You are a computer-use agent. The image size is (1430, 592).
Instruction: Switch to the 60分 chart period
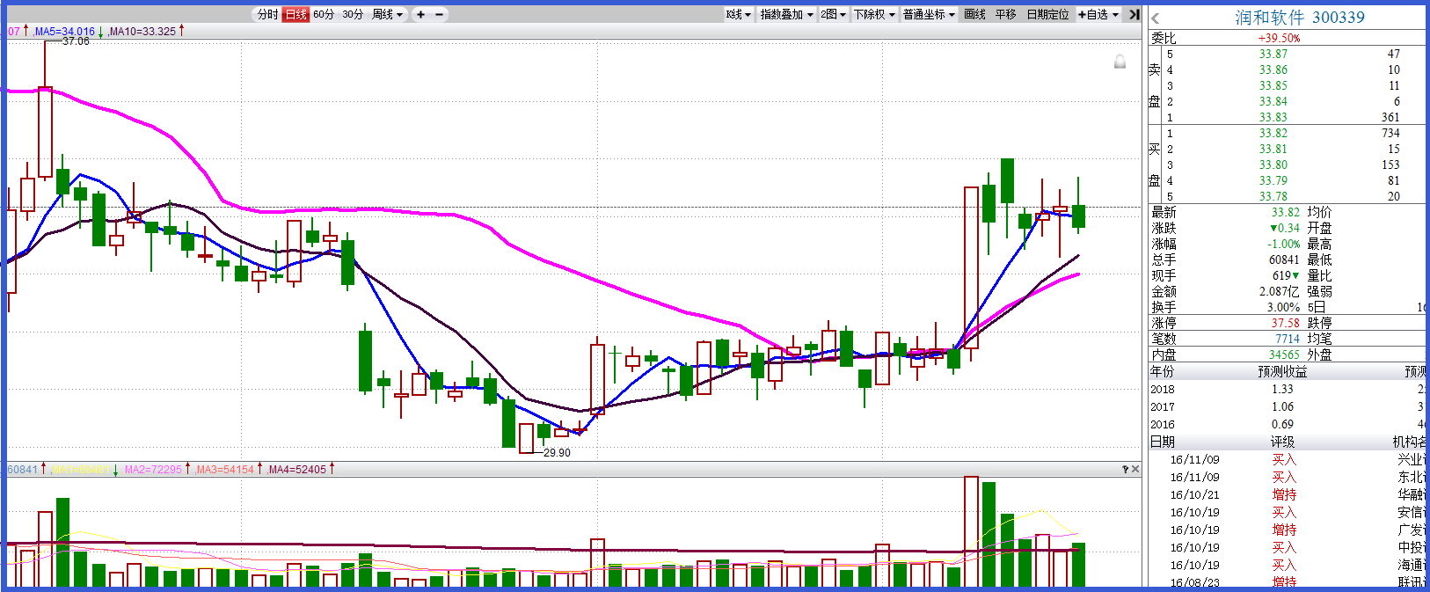coord(324,14)
